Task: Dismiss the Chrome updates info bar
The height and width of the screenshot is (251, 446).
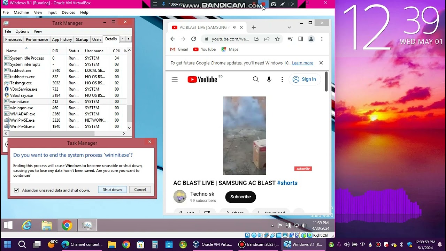Action: click(x=321, y=63)
